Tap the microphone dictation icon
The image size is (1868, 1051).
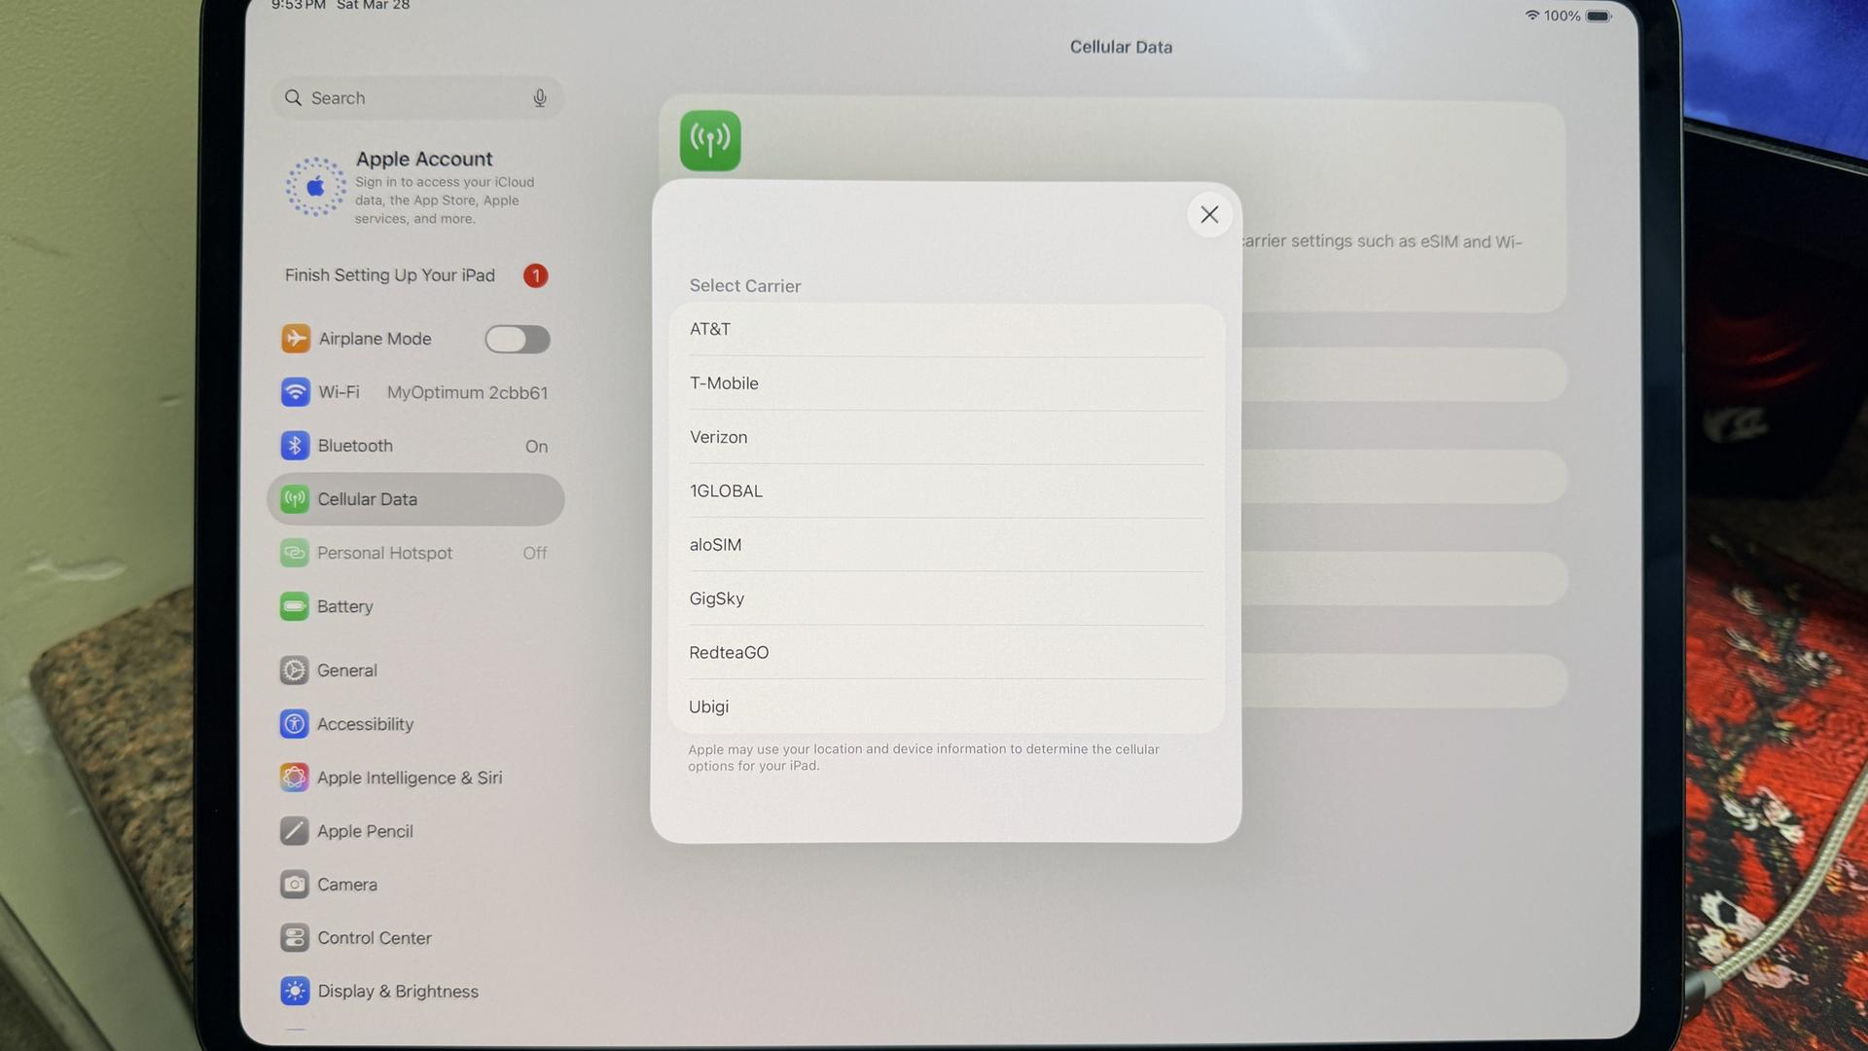pyautogui.click(x=540, y=98)
